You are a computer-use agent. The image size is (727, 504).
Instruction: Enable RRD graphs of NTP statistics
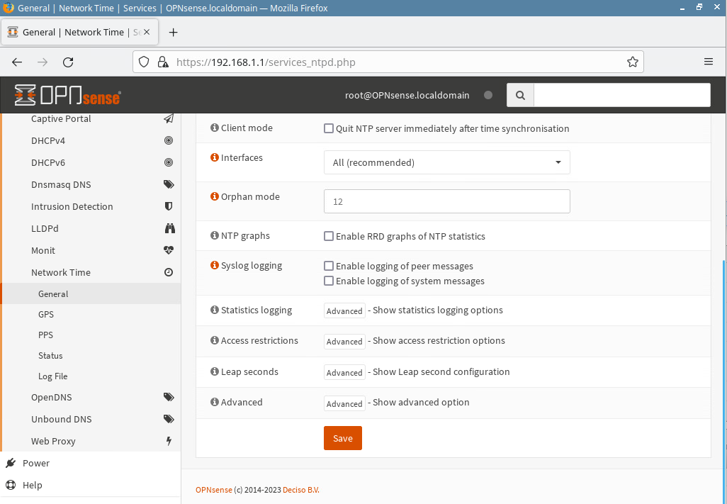click(329, 236)
